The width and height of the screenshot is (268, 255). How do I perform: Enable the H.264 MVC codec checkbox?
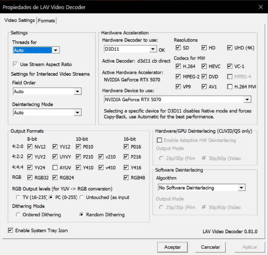click(230, 87)
